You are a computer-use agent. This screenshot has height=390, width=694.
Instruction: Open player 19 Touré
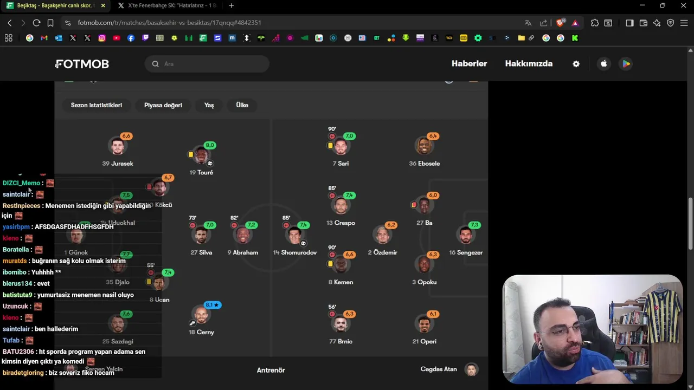(x=201, y=160)
